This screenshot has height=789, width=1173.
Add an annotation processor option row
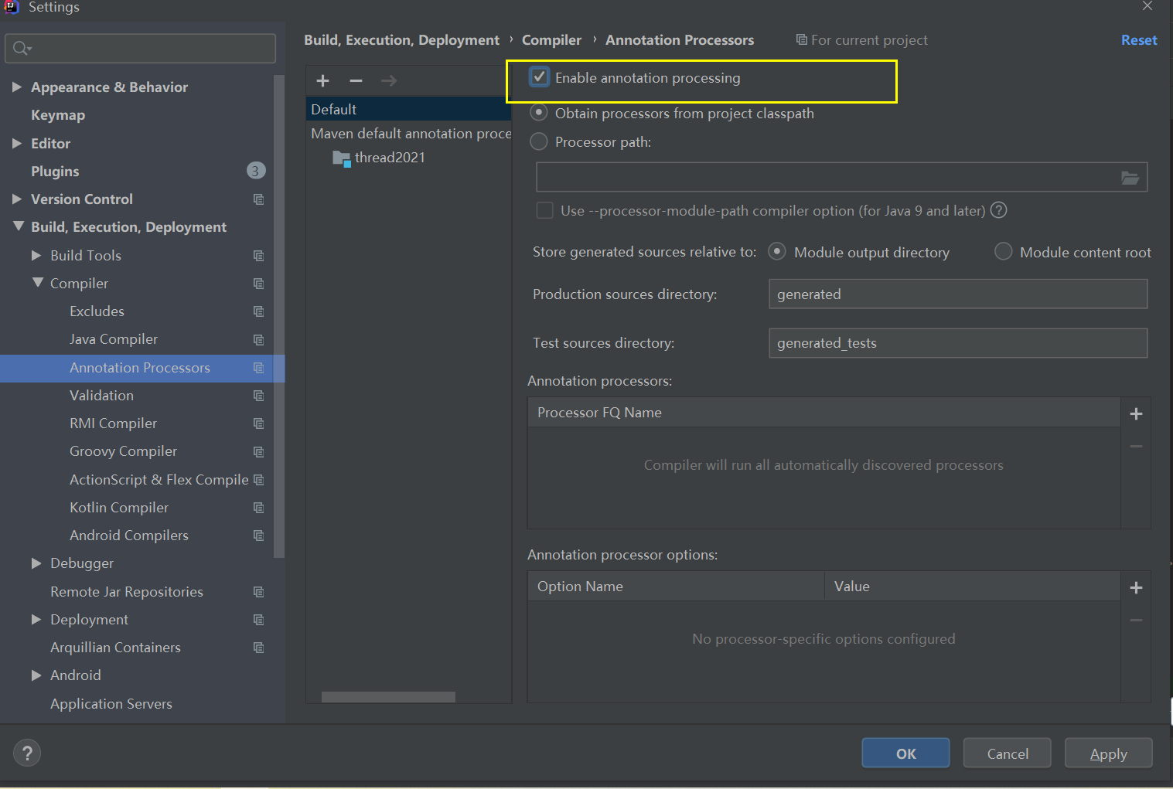click(x=1136, y=587)
